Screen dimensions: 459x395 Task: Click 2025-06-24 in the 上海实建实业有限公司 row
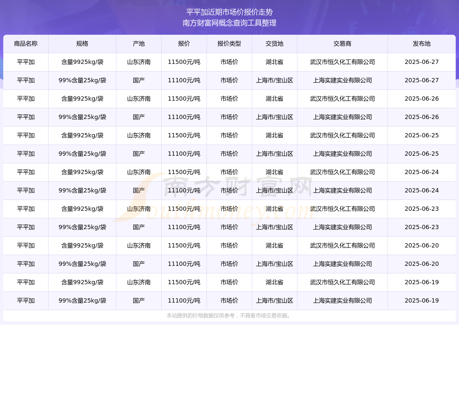(x=422, y=190)
